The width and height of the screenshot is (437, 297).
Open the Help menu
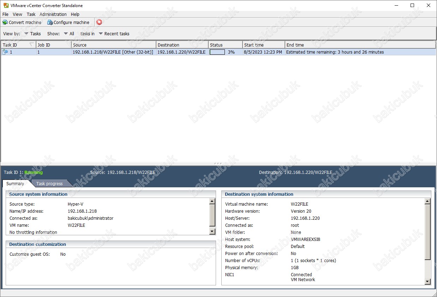(x=75, y=14)
